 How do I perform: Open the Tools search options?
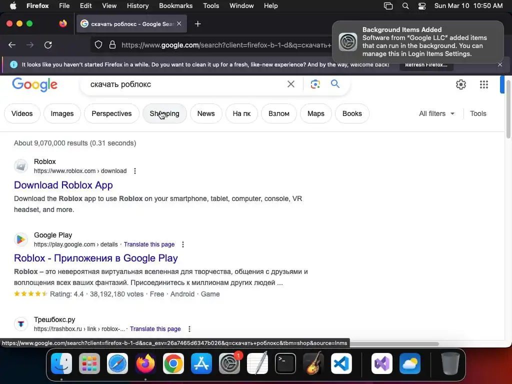coord(478,113)
